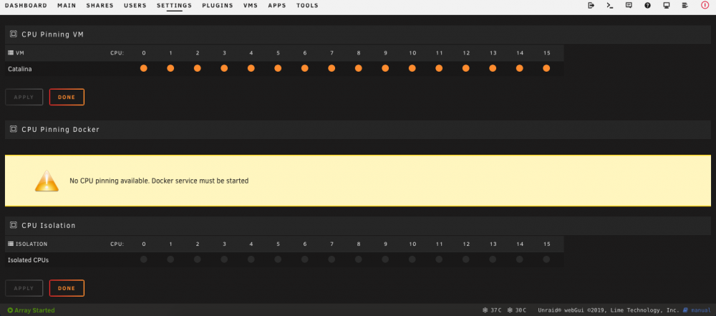Click the manual book icon in the footer

click(685, 310)
